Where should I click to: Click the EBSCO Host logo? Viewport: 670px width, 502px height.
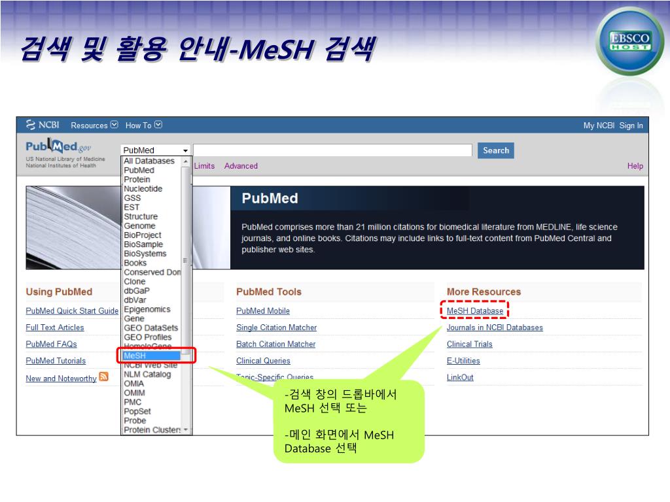click(630, 41)
